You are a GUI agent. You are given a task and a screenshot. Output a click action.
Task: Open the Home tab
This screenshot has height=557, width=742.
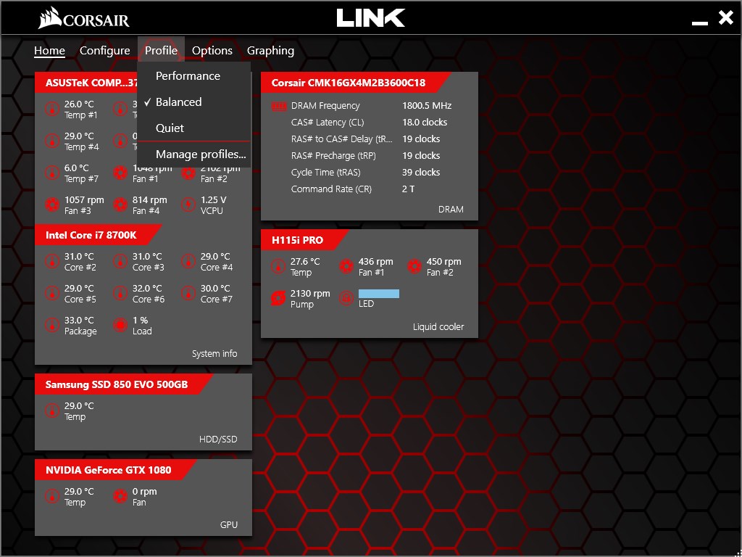pyautogui.click(x=49, y=50)
